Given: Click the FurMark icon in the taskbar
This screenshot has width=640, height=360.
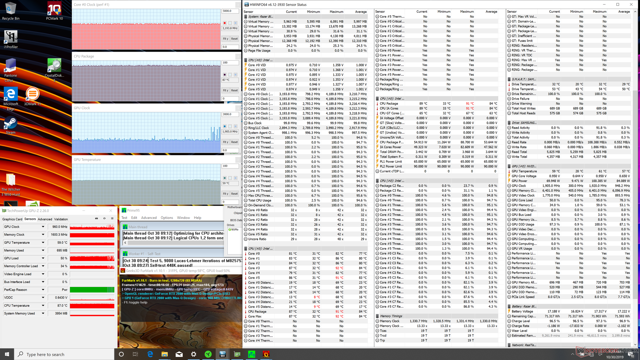Looking at the screenshot, I should [x=266, y=354].
